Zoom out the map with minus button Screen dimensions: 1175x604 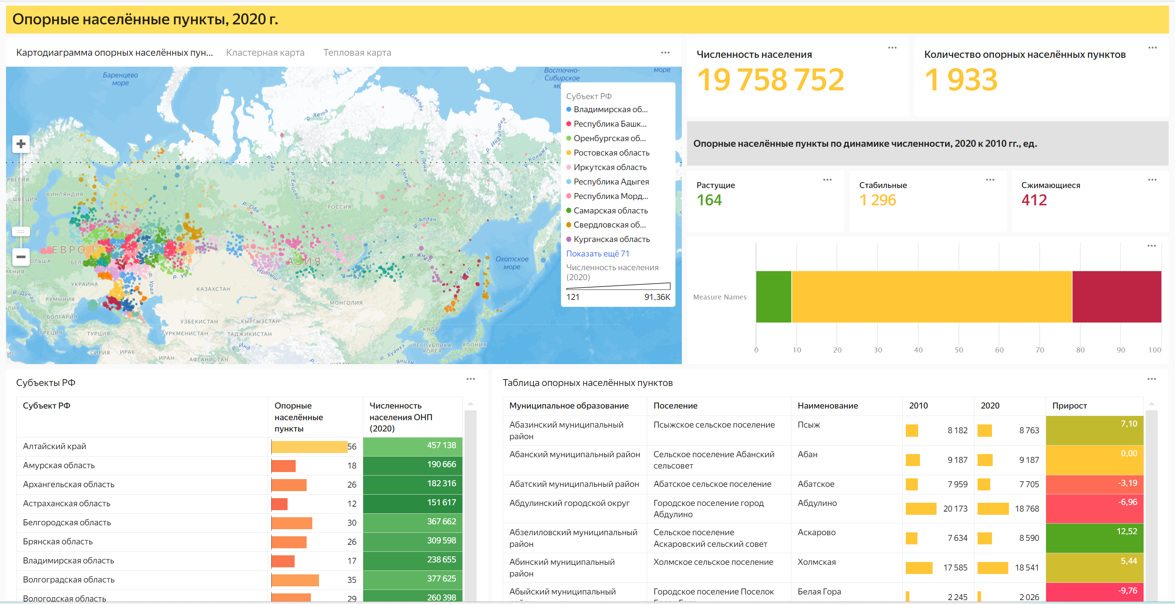point(21,257)
